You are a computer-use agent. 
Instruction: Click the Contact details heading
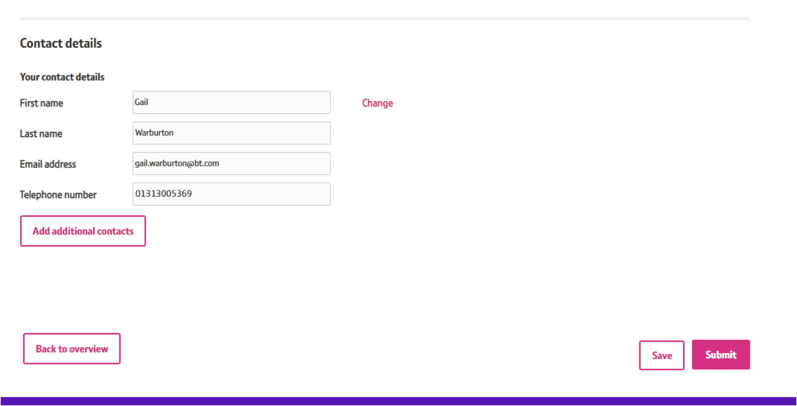[x=61, y=43]
